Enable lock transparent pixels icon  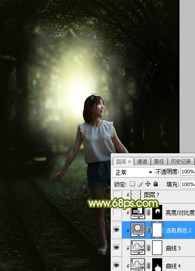(133, 184)
